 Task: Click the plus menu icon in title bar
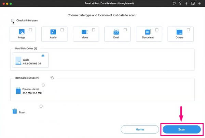pos(199,3)
